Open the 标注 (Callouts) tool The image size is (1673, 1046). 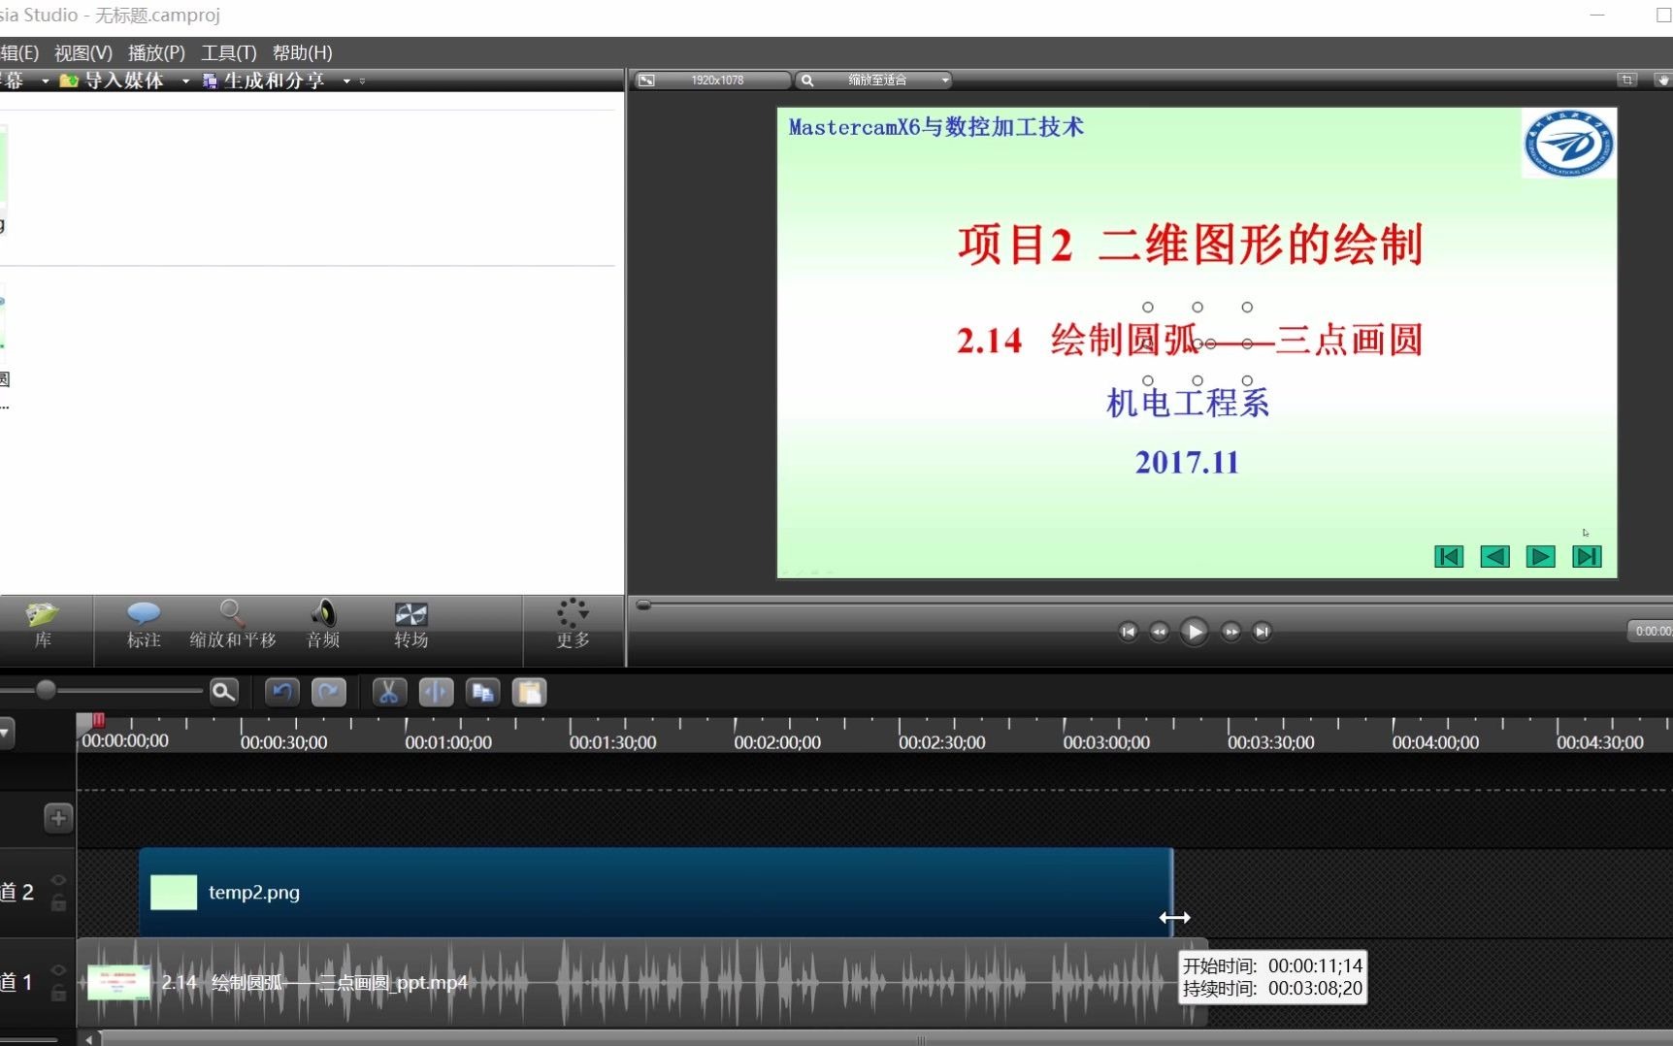144,625
